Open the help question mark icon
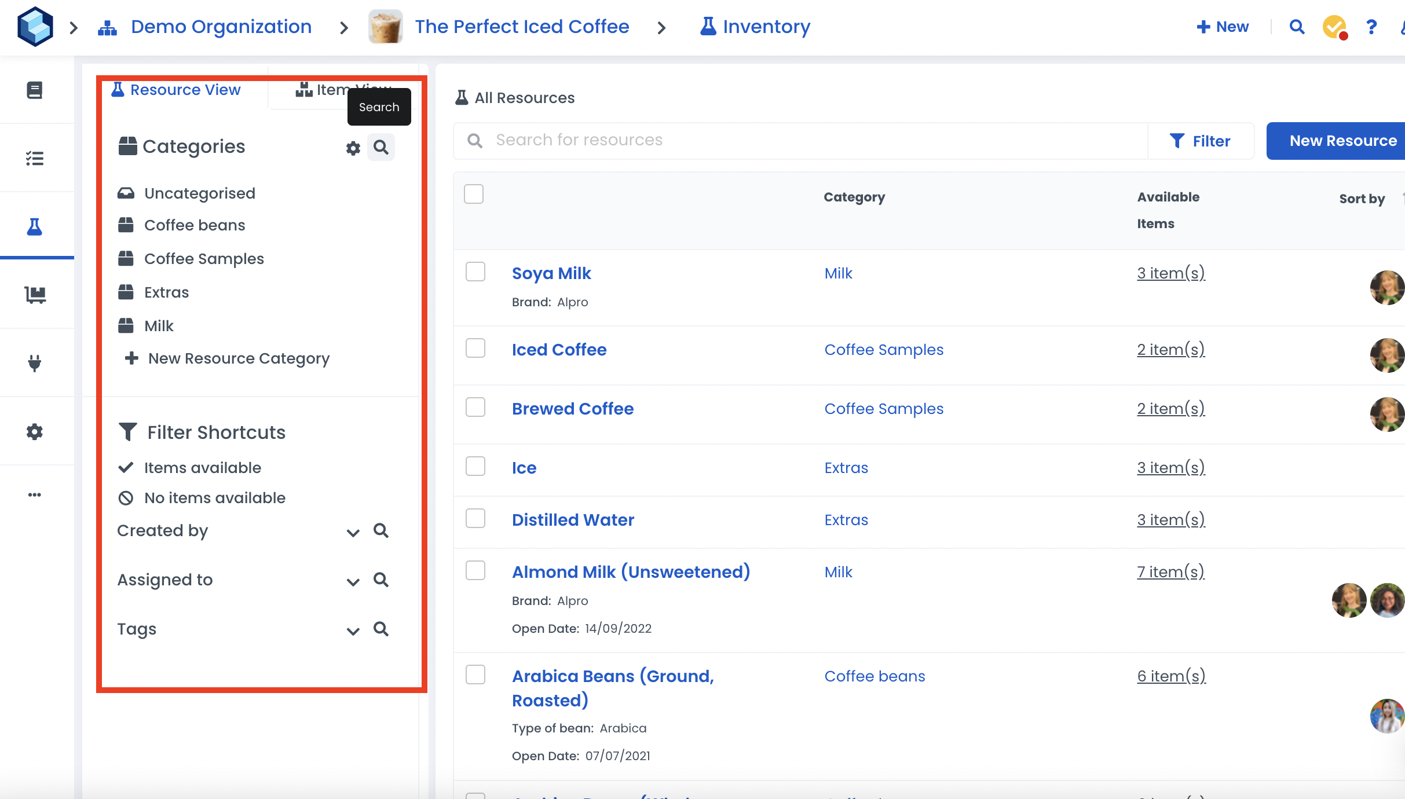 coord(1371,27)
